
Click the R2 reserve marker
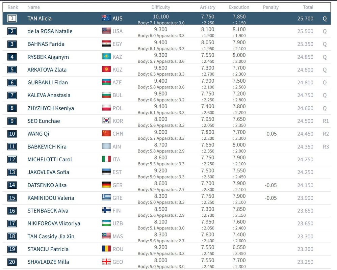click(x=326, y=134)
